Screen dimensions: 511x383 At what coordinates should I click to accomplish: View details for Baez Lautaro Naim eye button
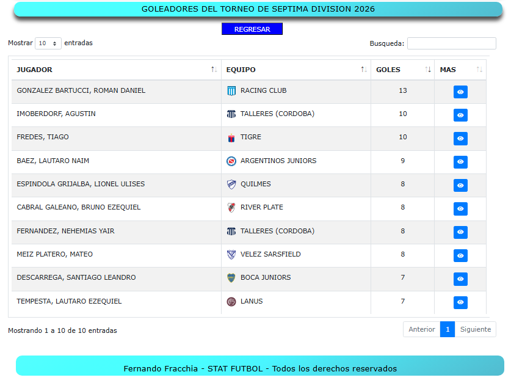click(x=460, y=162)
